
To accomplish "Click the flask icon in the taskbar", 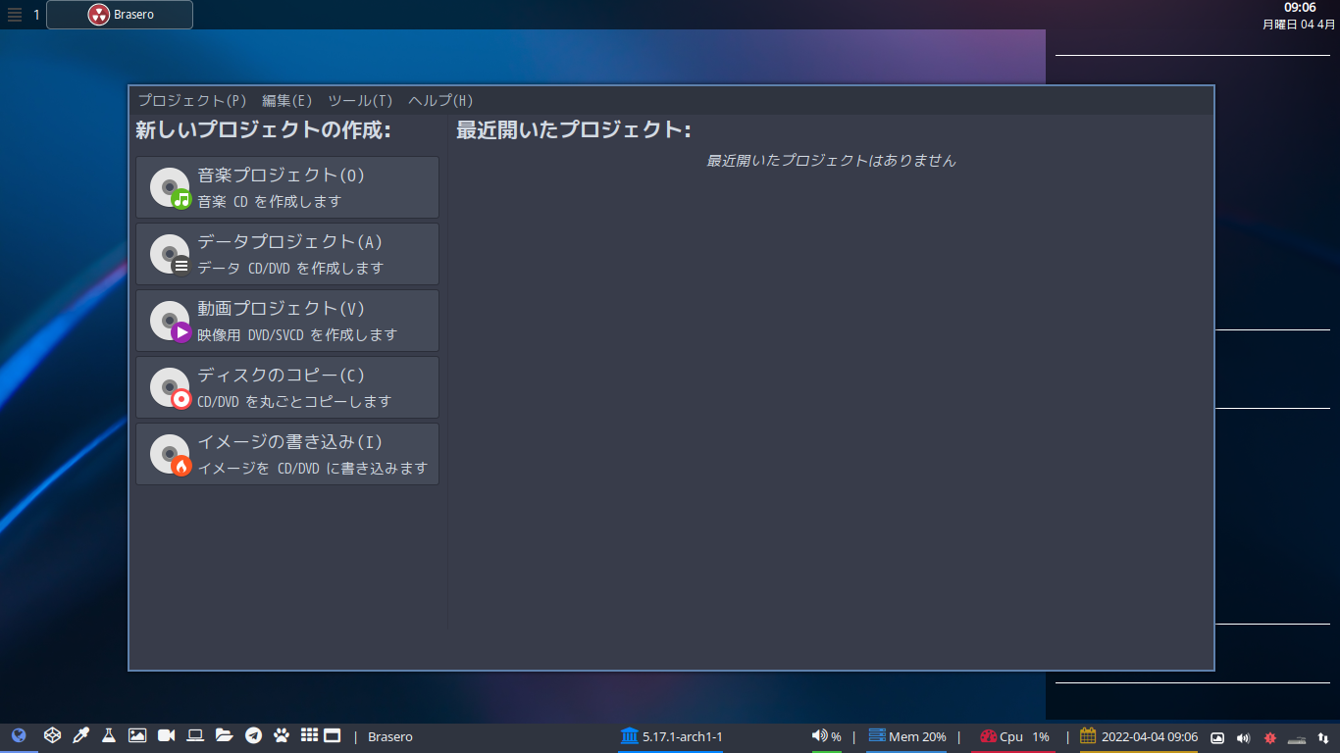I will point(108,735).
